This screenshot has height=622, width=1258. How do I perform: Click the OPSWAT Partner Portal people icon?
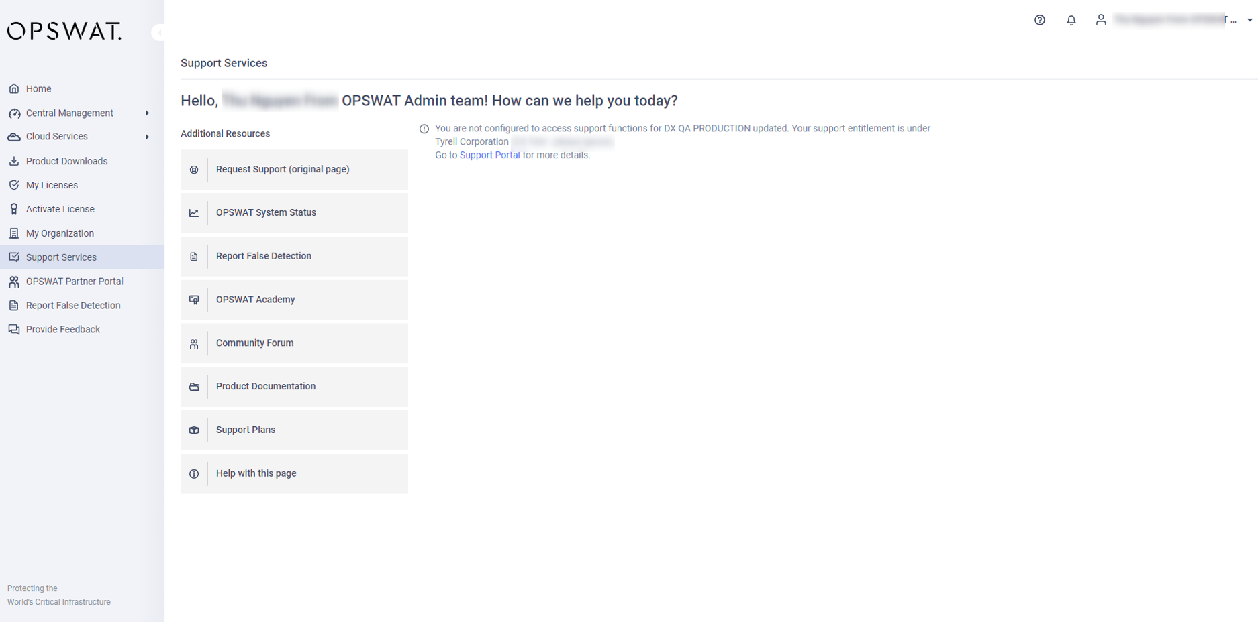pos(14,282)
